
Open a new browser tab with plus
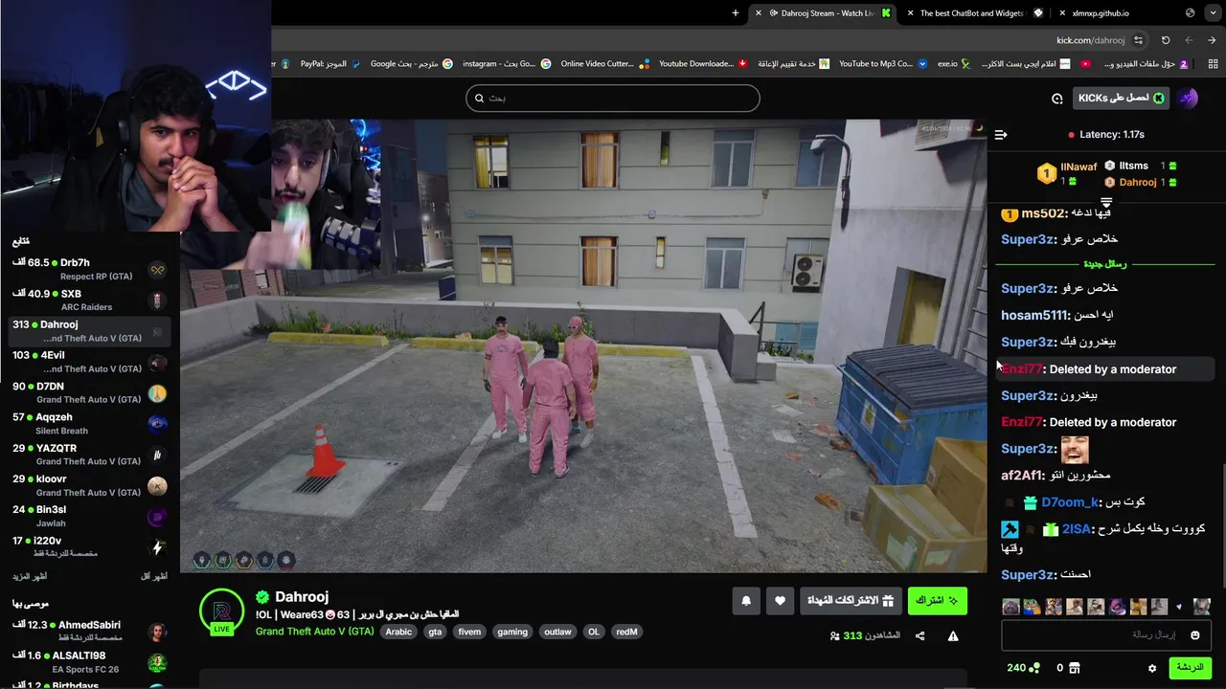tap(736, 13)
